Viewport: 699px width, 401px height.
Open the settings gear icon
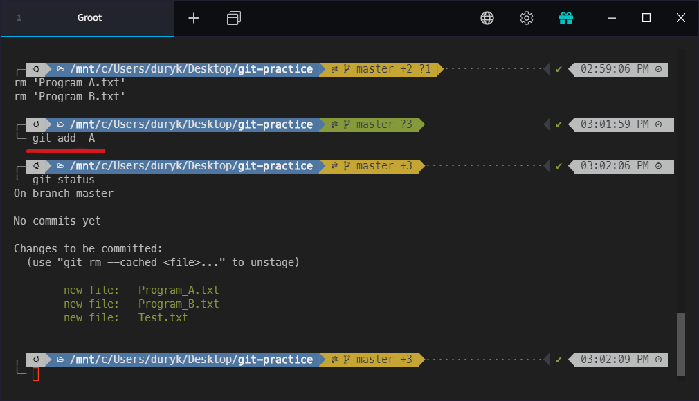[527, 18]
